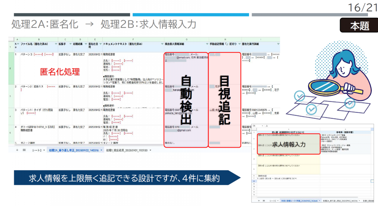The image size is (378, 206).
Task: Click the add sheet plus icon in left spreadsheet
Action: click(x=17, y=150)
